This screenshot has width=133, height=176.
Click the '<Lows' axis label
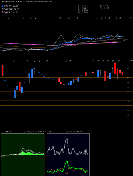[x=131, y=60]
